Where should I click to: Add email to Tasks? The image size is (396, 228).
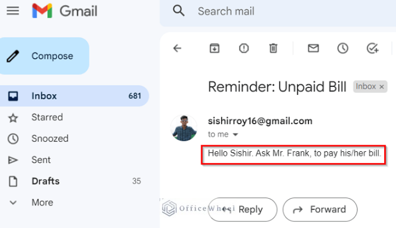click(372, 48)
